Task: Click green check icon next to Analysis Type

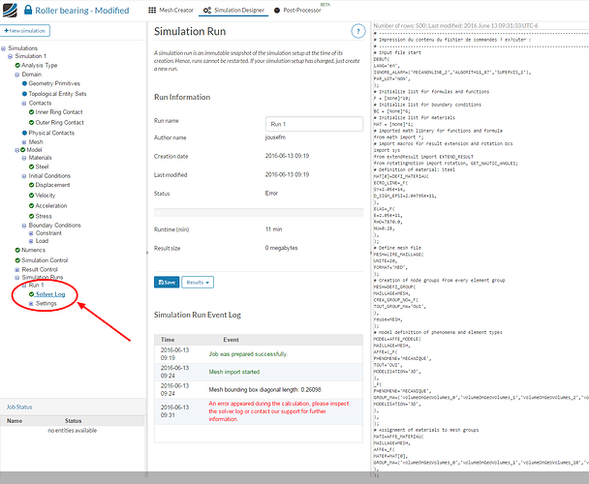Action: click(x=17, y=65)
